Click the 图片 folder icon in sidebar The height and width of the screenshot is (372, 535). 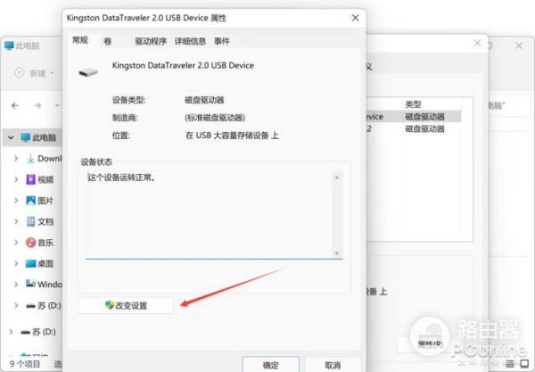30,201
